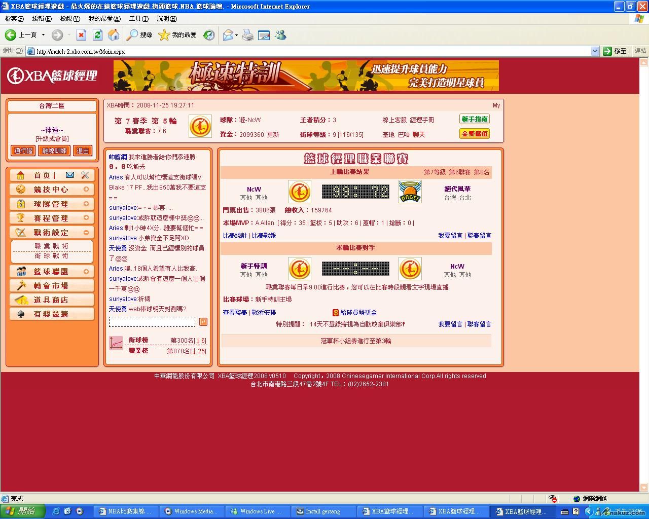Collapse the 戰術設定 section minus icon
The width and height of the screenshot is (649, 519).
click(86, 232)
